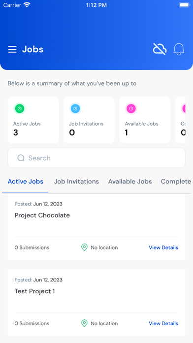Select the Active Jobs summary card
The height and width of the screenshot is (343, 193).
33,120
